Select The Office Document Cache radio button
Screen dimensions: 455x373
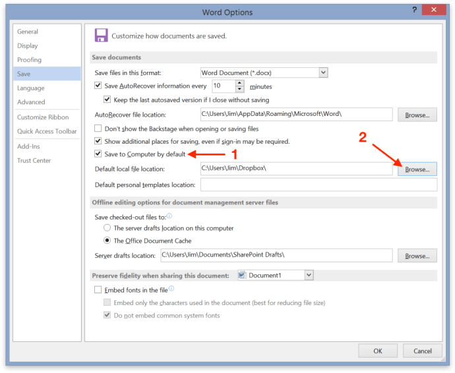coord(107,241)
